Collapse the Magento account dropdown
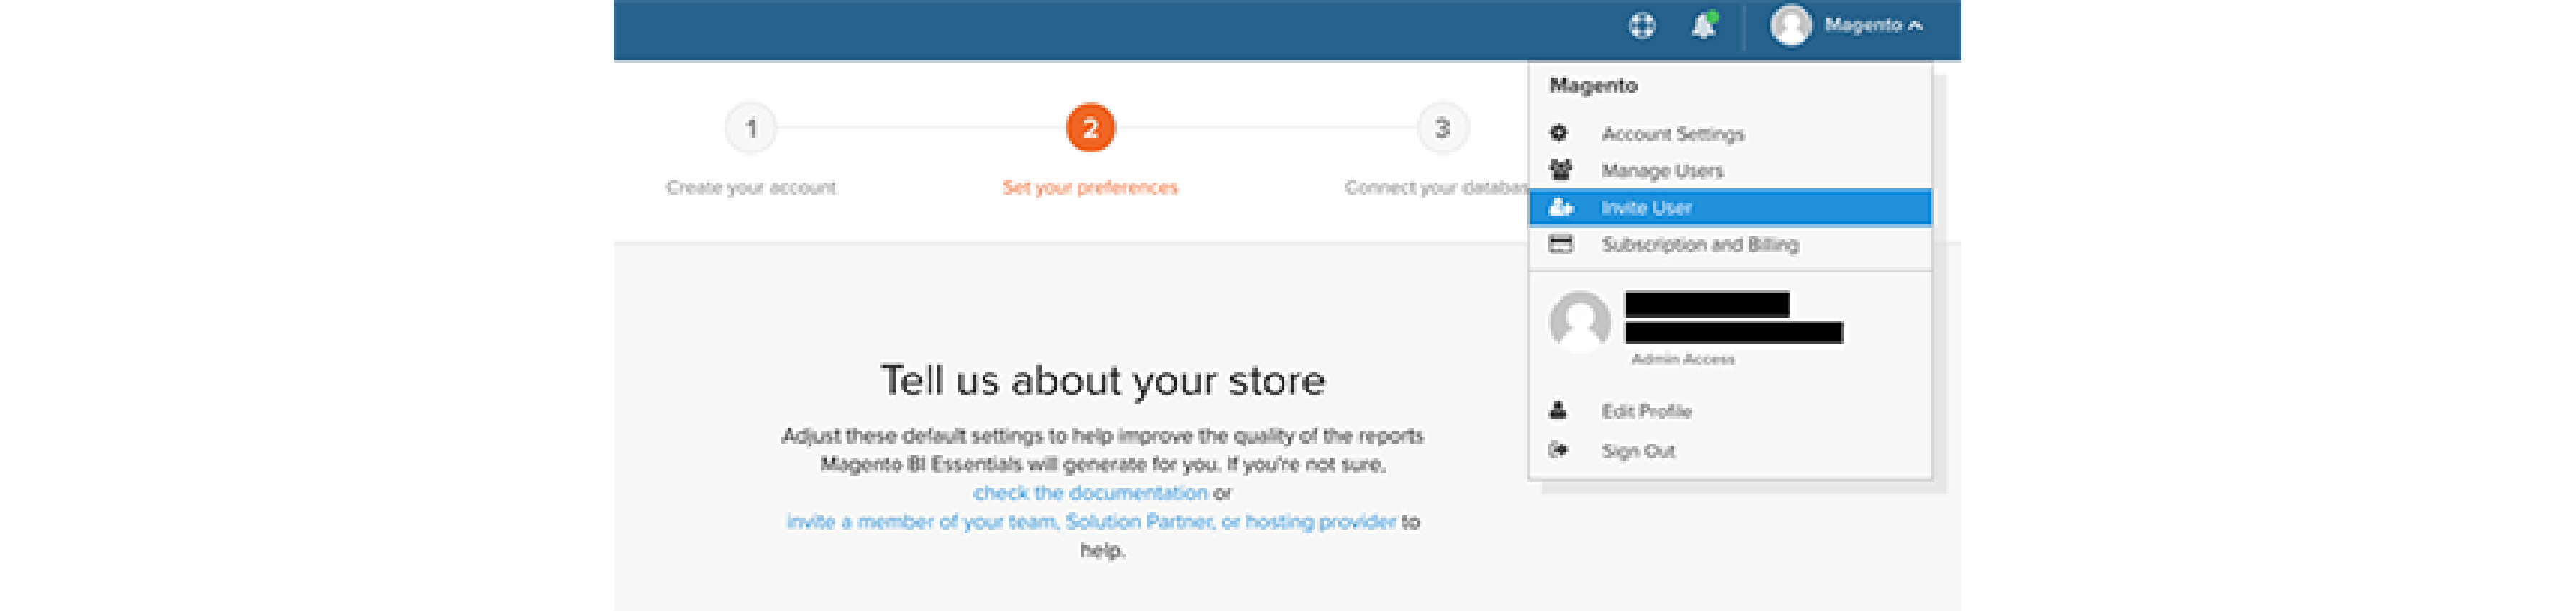Viewport: 2576px width, 611px height. click(x=1872, y=25)
